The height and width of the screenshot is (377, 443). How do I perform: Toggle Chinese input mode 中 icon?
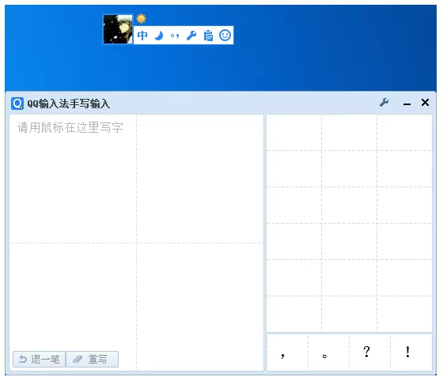point(142,36)
